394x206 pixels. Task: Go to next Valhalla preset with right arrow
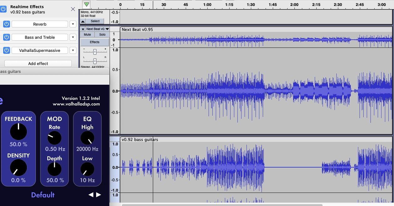point(99,195)
